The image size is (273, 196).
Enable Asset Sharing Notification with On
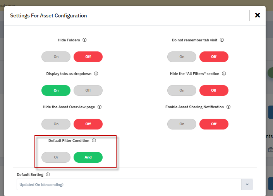tap(182, 124)
